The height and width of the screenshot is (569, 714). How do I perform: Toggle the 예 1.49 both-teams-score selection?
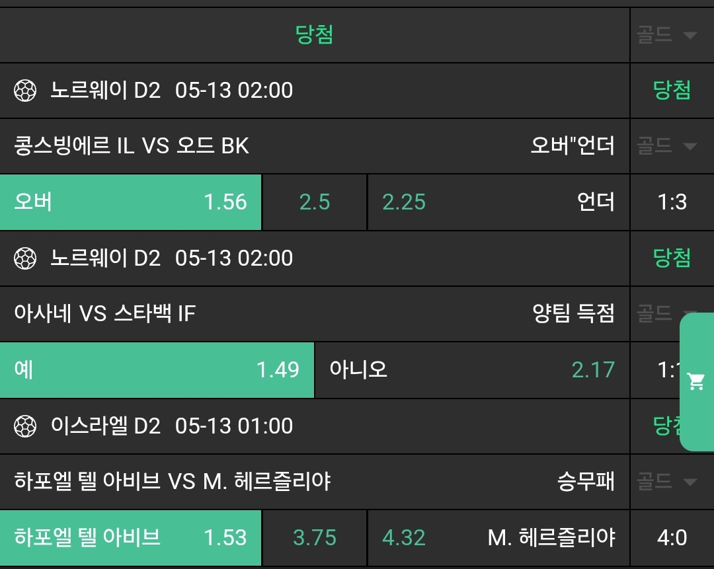157,370
